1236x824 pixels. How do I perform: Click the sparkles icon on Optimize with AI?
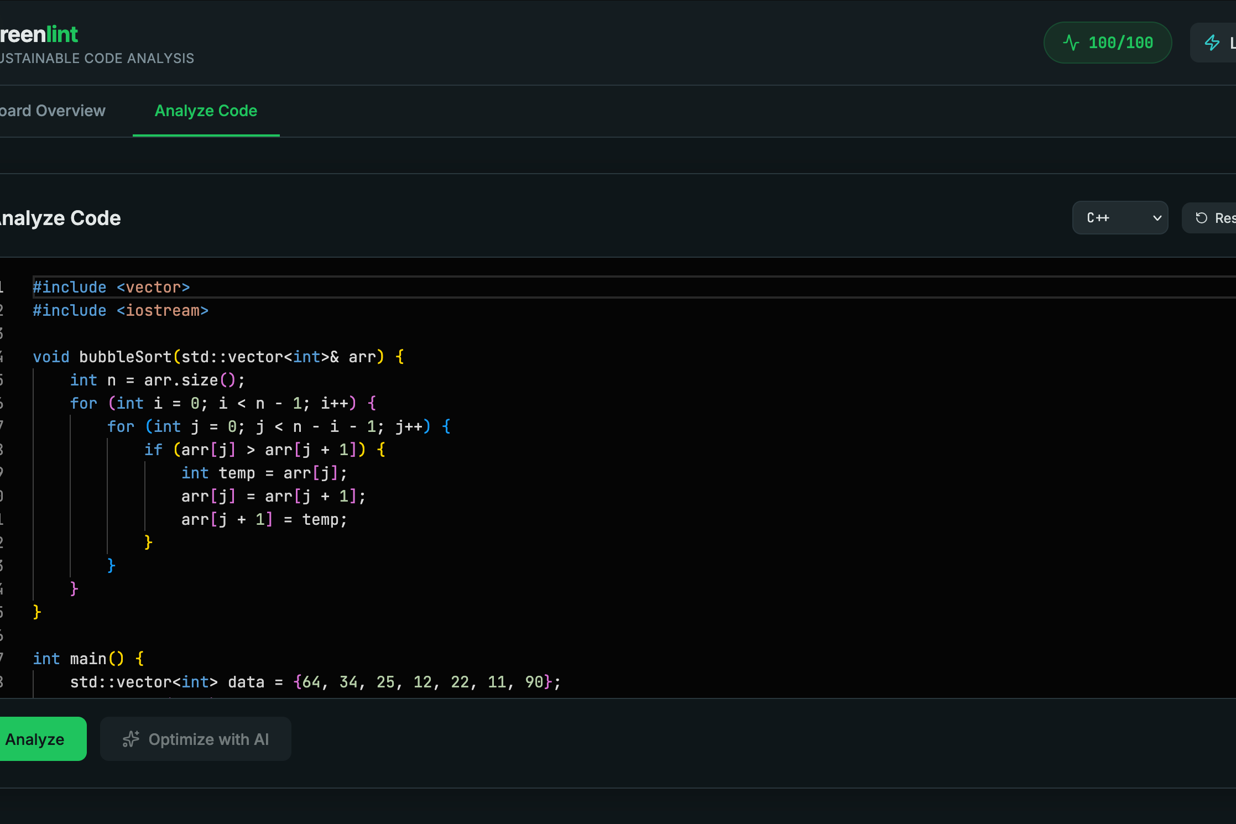tap(131, 739)
